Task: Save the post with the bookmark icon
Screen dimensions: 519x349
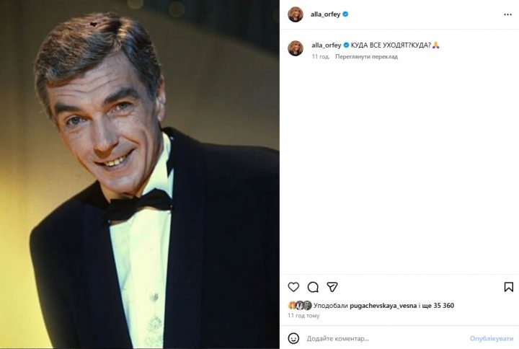Action: tap(509, 287)
